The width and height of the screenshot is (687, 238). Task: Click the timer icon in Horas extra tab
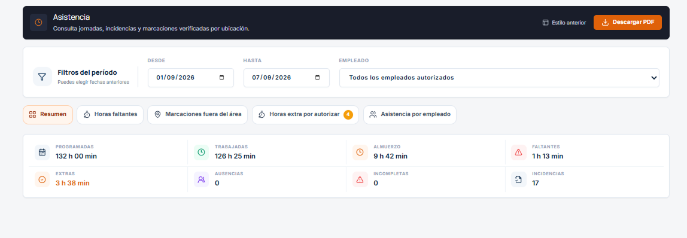(262, 115)
